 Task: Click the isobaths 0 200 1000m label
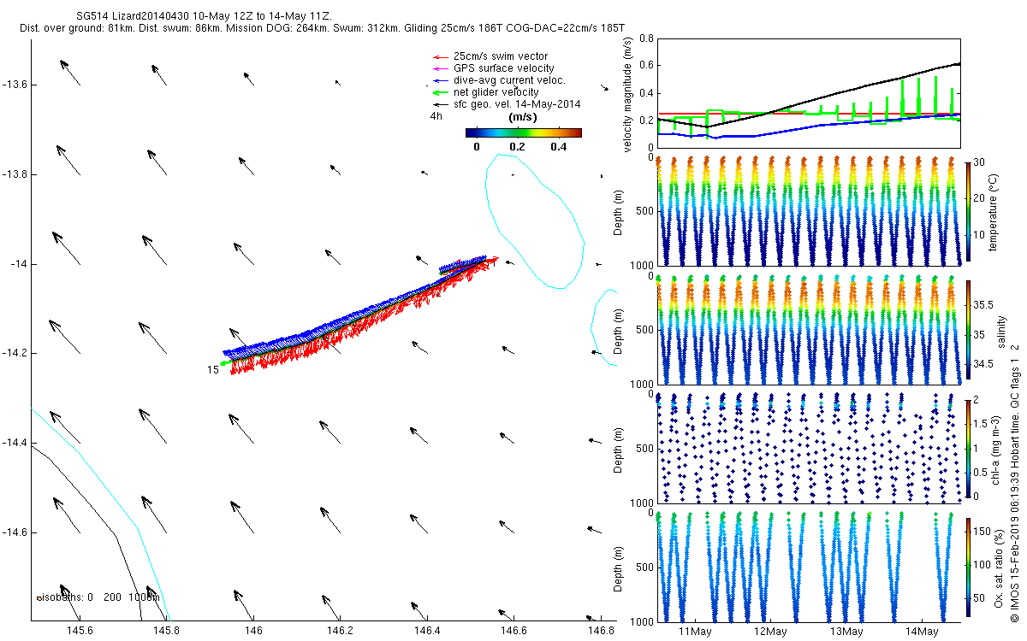(98, 598)
